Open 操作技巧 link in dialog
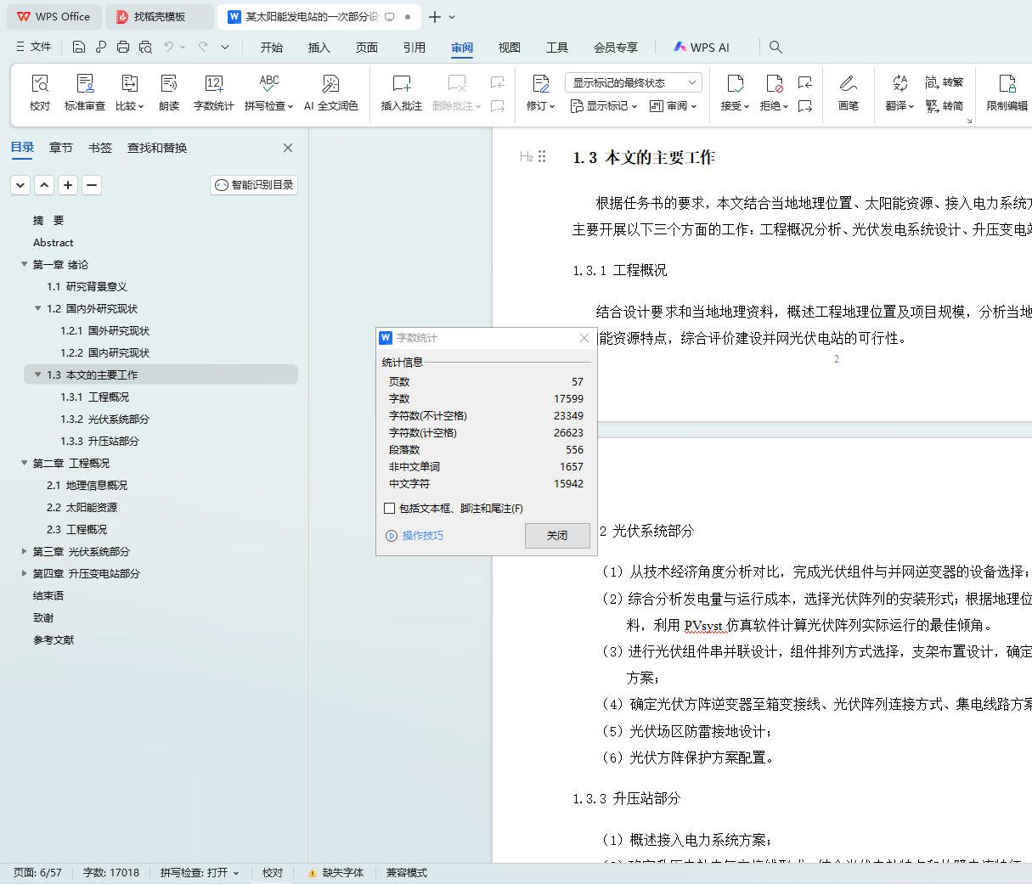 414,536
